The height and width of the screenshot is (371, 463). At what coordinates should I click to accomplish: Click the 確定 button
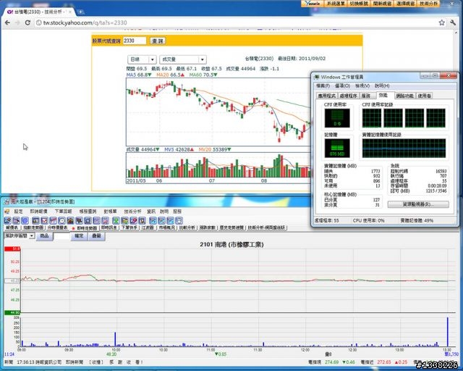click(x=79, y=235)
